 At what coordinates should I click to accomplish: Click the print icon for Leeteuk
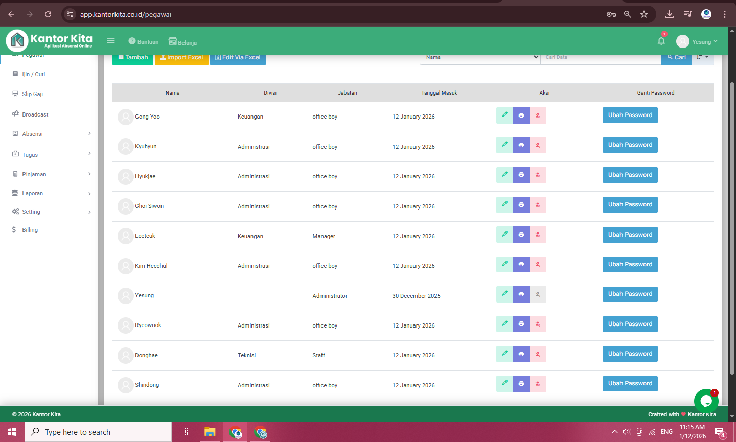click(521, 235)
